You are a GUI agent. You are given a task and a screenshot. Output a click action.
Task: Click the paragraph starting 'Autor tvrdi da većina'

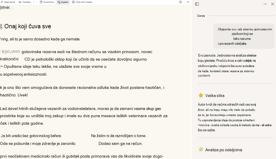234,117
